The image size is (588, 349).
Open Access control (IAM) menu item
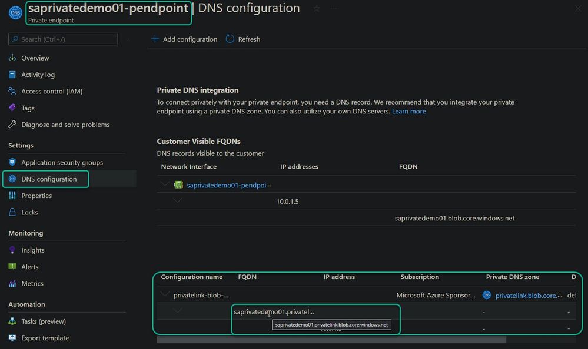52,91
